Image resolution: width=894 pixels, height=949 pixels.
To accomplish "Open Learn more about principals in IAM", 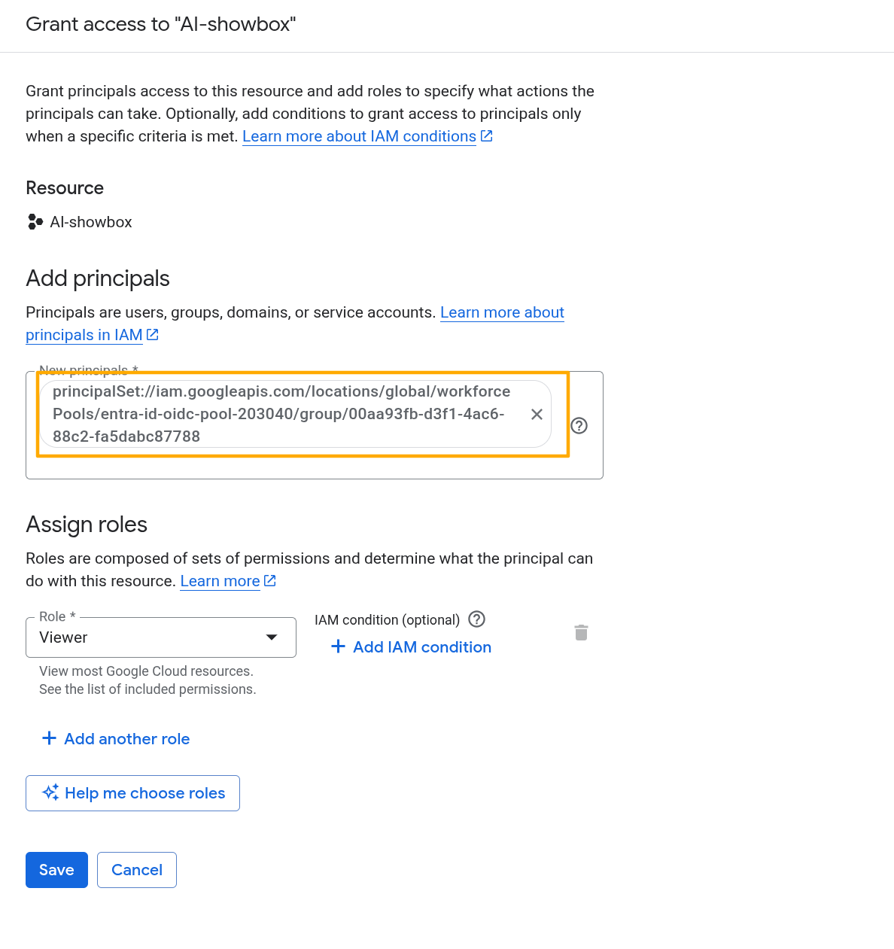I will [x=84, y=335].
